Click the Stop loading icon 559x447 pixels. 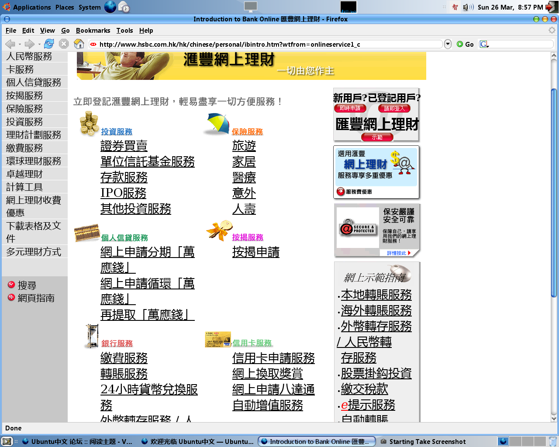(64, 44)
